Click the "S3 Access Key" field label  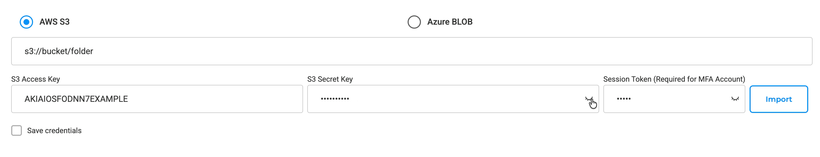coord(35,79)
